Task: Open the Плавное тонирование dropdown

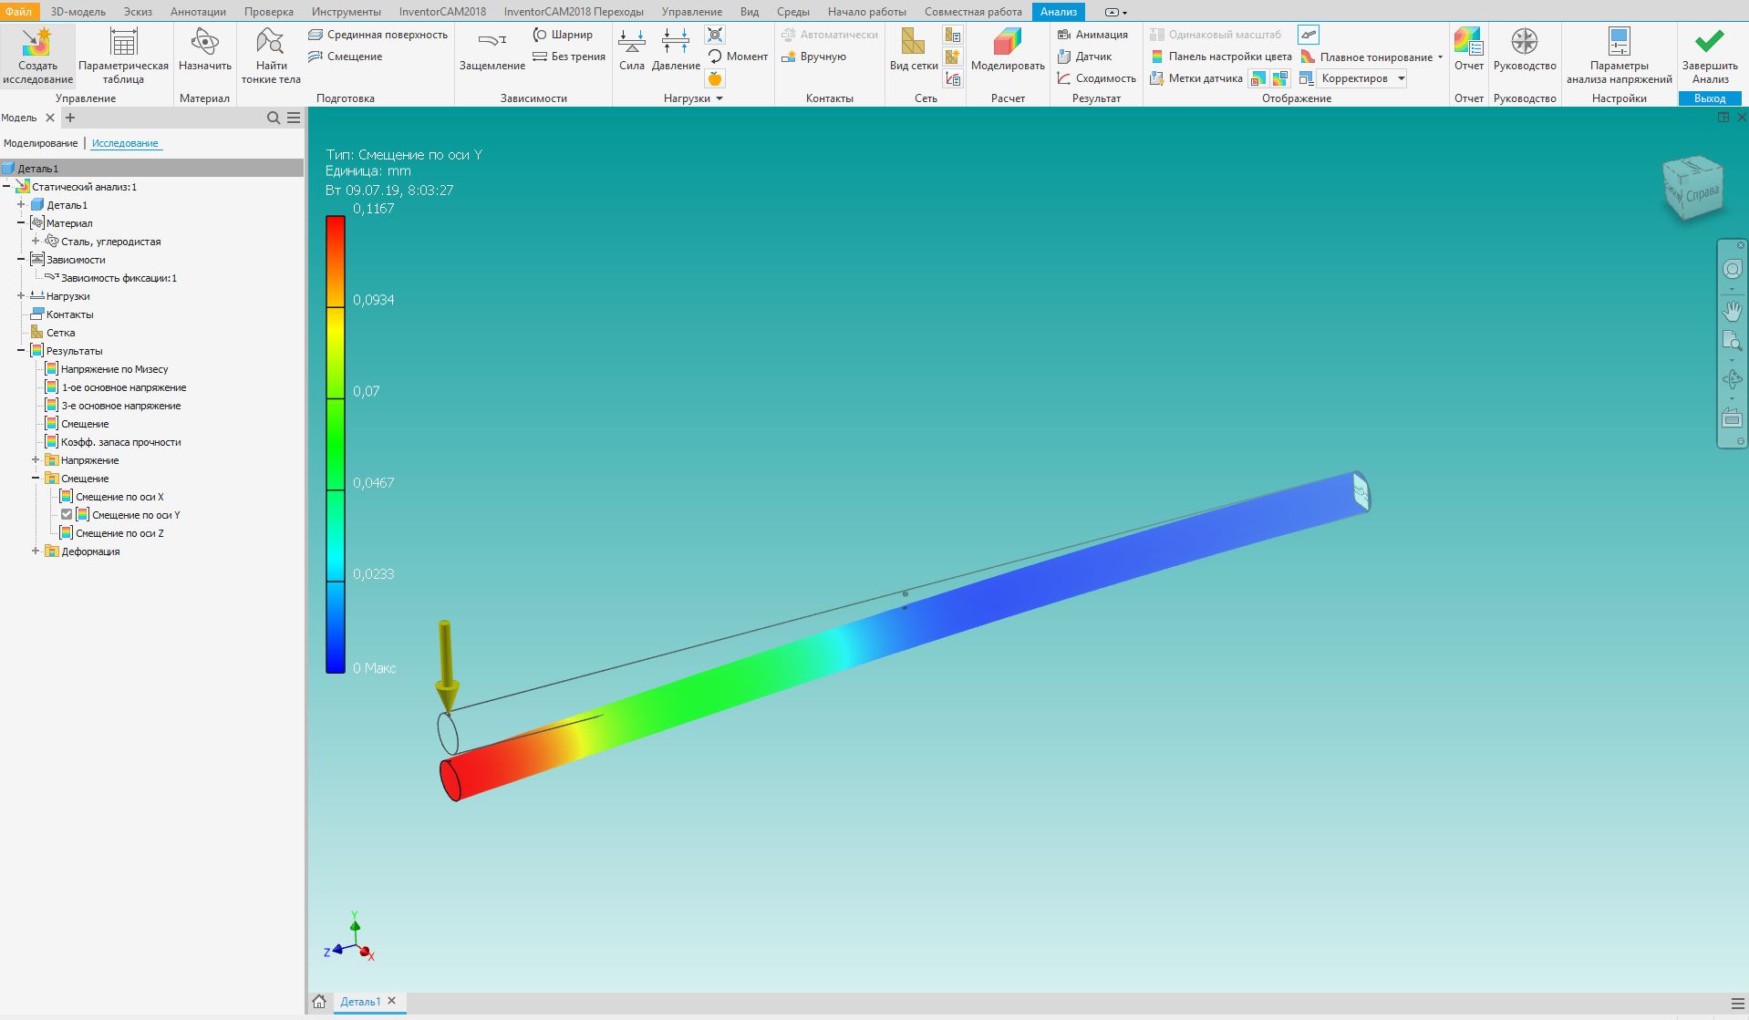Action: [1440, 57]
